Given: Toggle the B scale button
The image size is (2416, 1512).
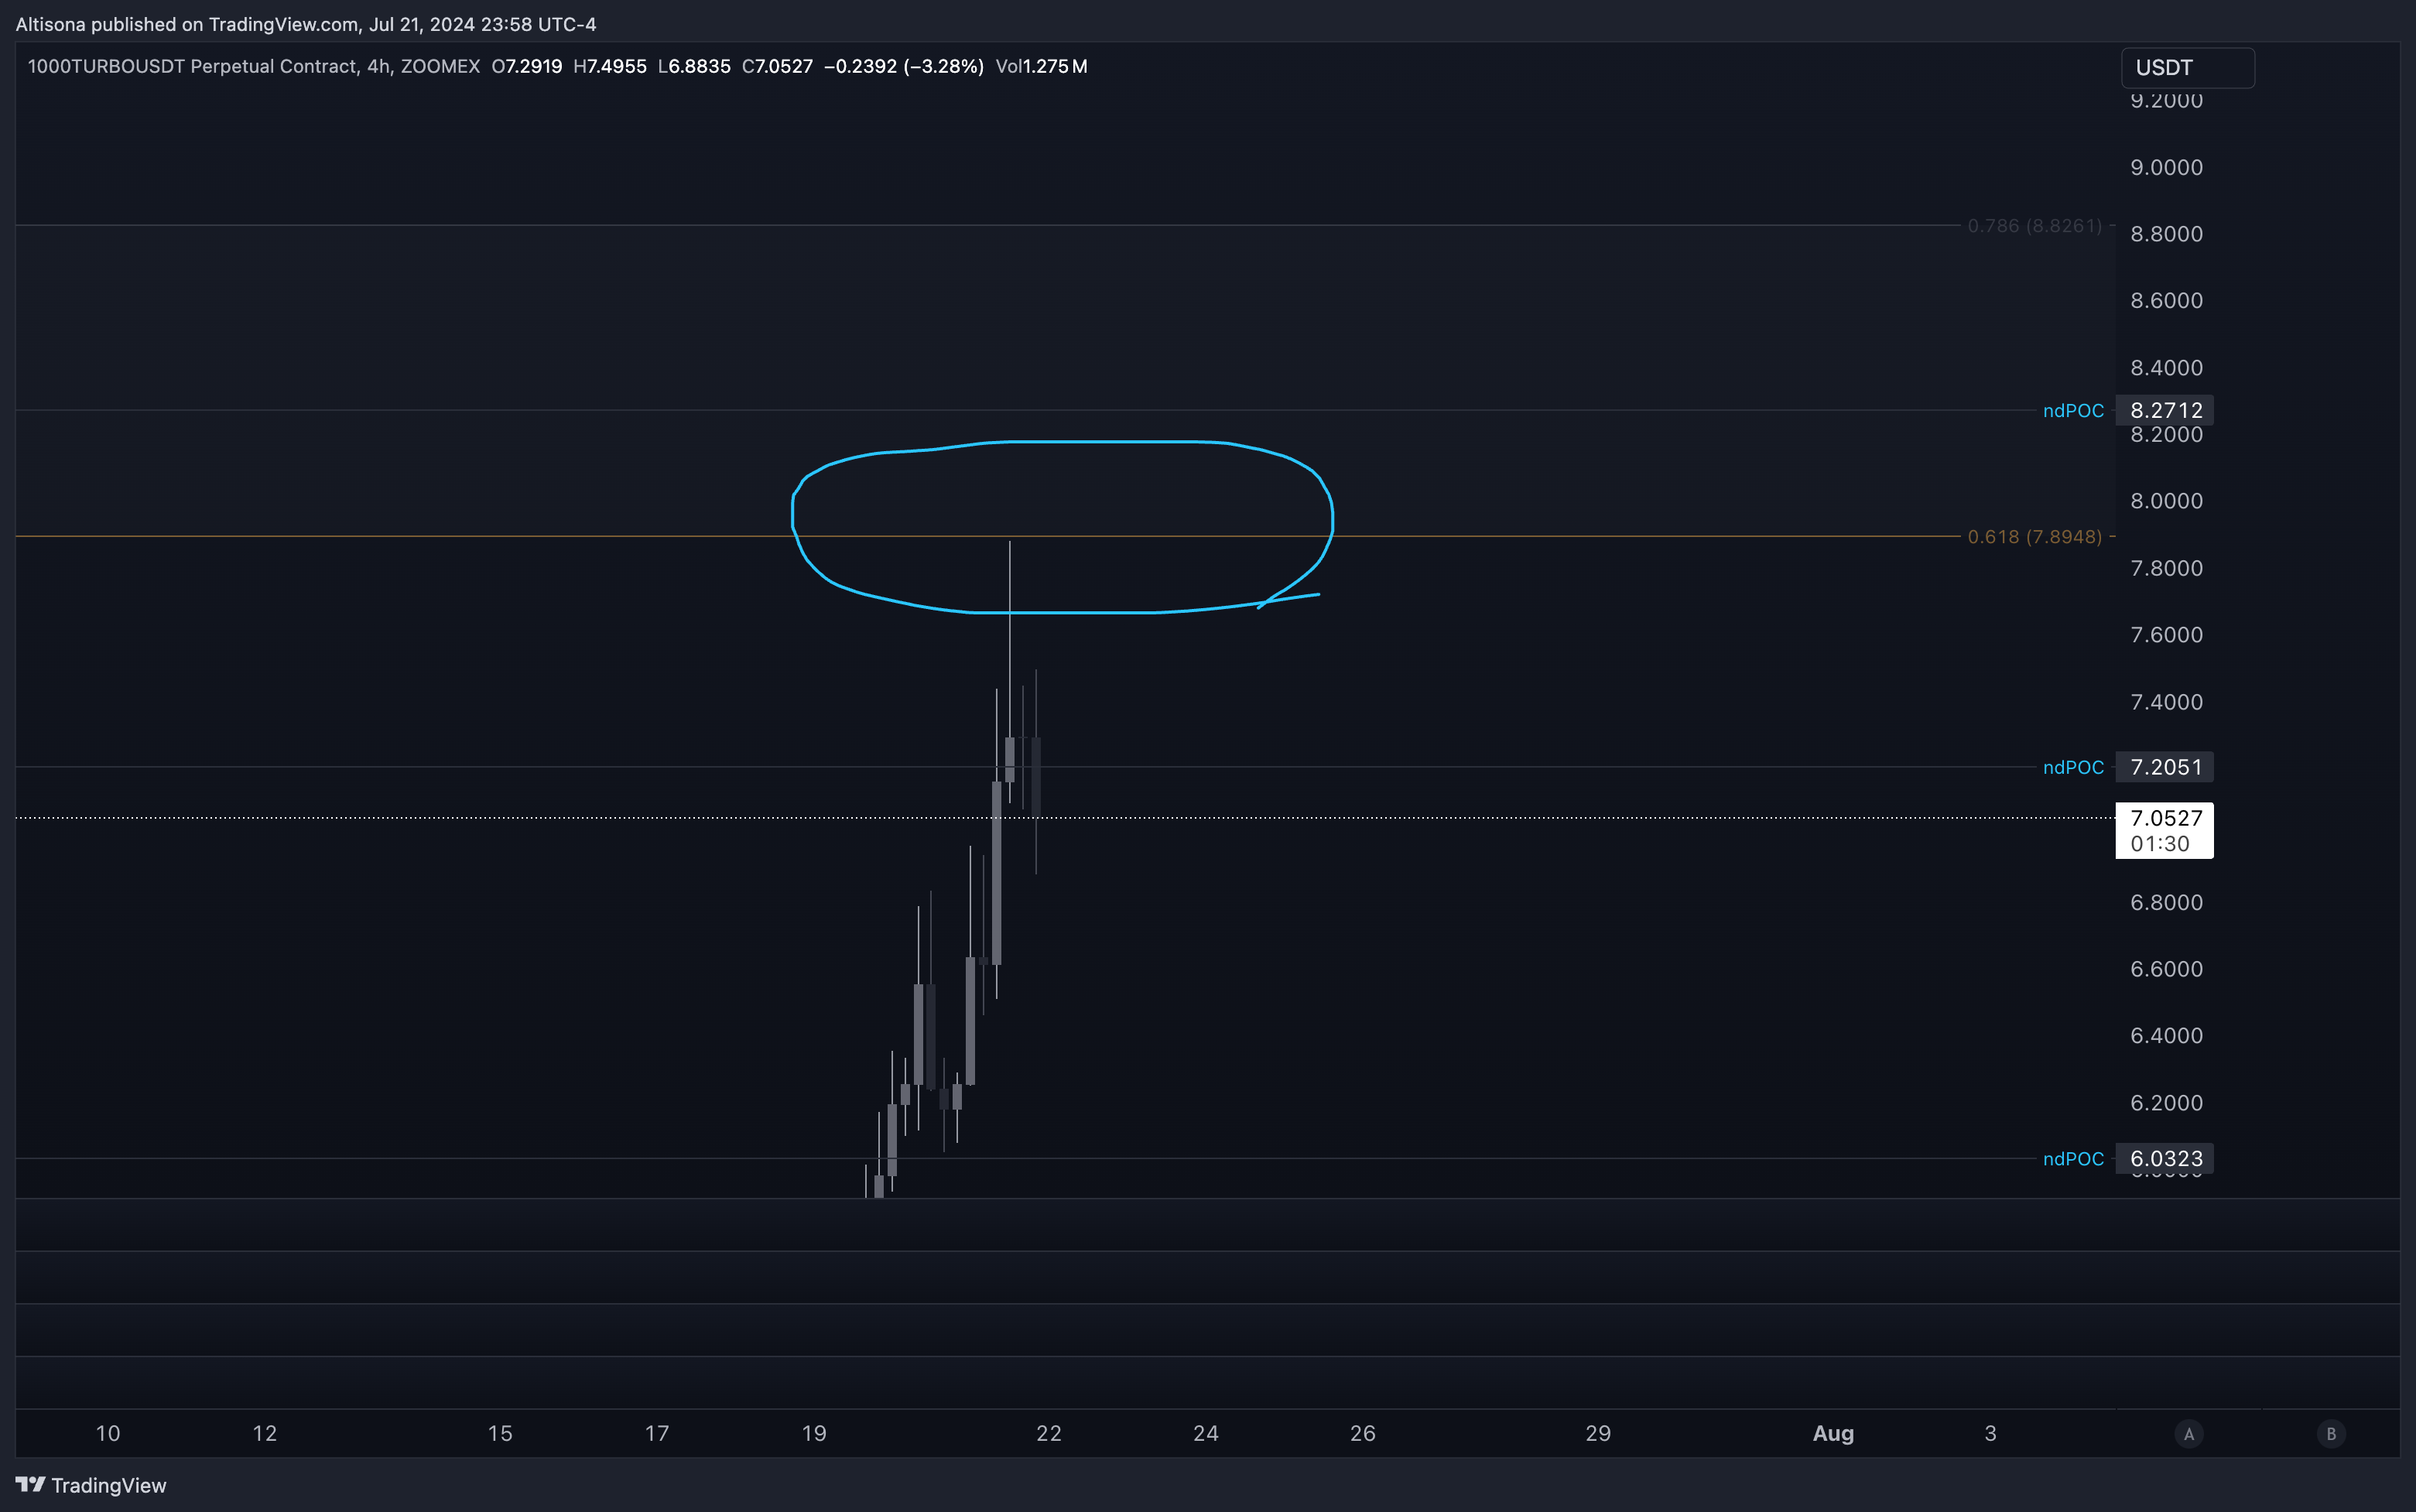Looking at the screenshot, I should click(2331, 1434).
